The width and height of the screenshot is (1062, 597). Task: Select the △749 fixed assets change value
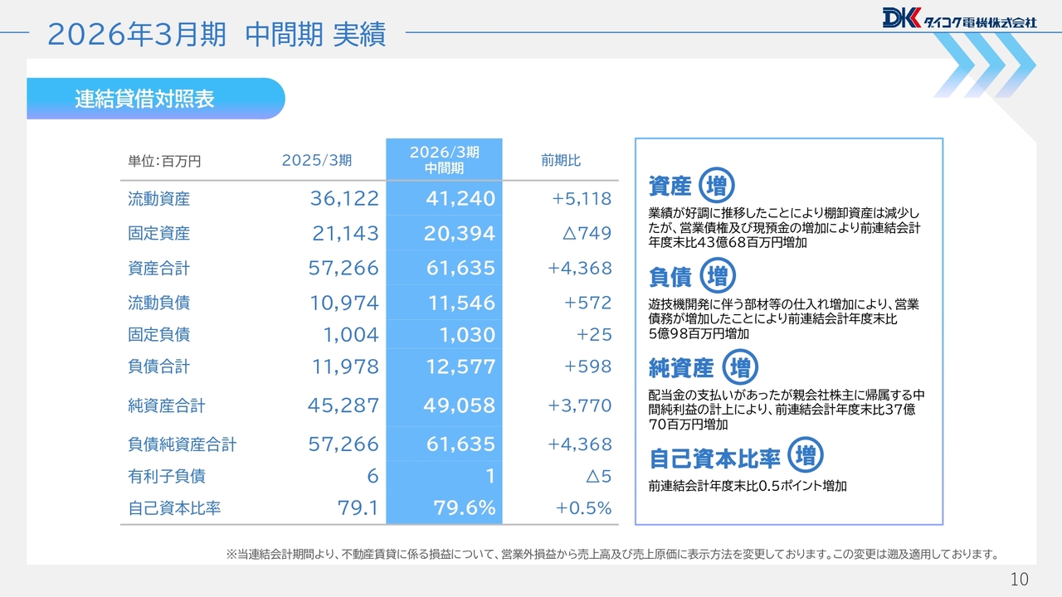tap(586, 234)
